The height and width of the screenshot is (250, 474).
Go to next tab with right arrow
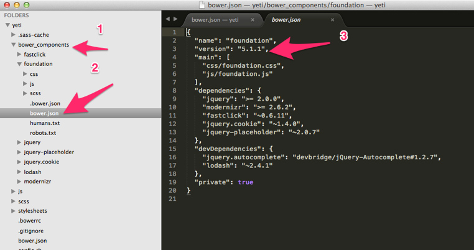point(175,19)
